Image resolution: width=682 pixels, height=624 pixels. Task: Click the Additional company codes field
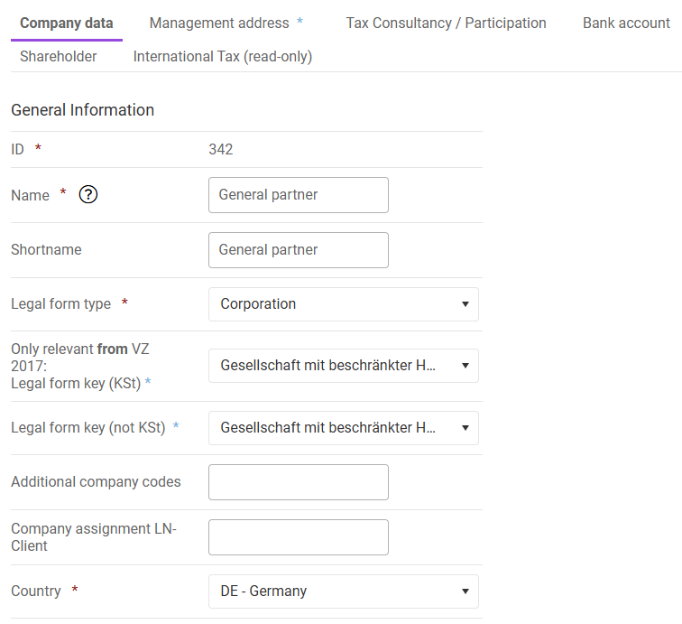(x=299, y=482)
